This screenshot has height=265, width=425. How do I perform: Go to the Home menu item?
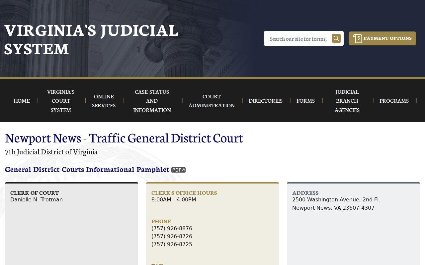click(x=22, y=101)
